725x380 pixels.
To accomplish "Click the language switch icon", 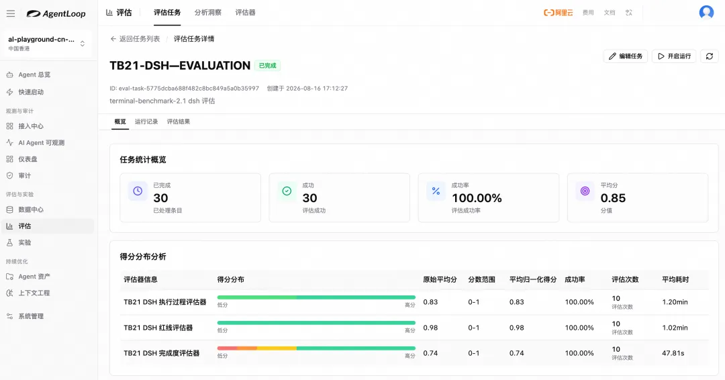I will point(629,13).
